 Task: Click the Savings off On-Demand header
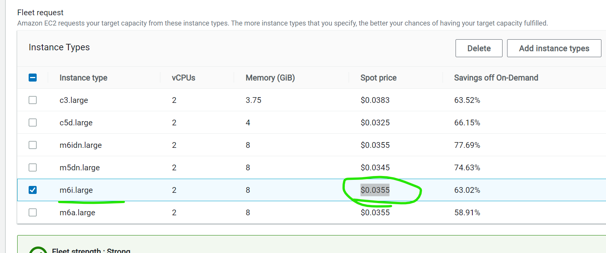(x=496, y=78)
